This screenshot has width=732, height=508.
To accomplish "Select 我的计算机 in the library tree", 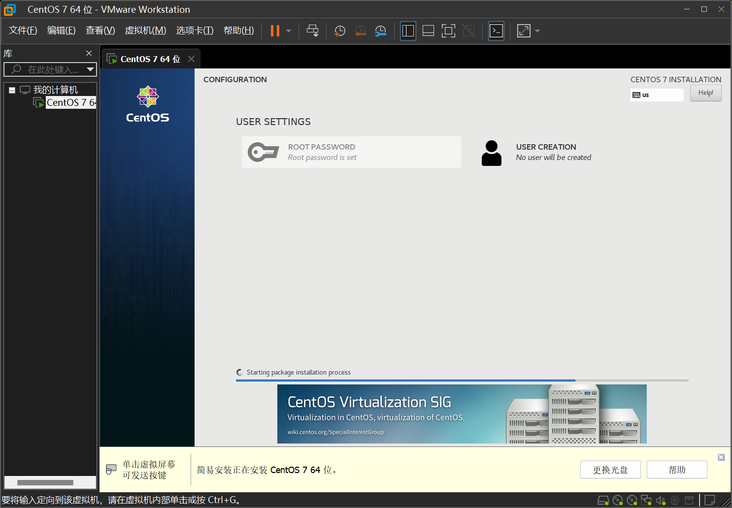I will pos(55,90).
